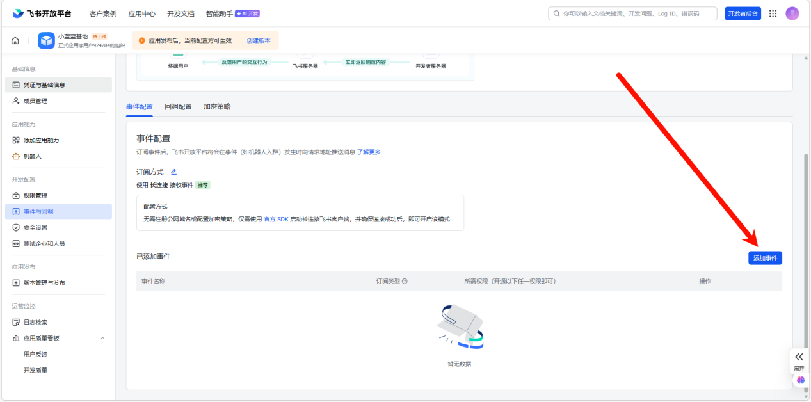Click the search input field
Viewport: 811px width, 402px height.
click(634, 13)
